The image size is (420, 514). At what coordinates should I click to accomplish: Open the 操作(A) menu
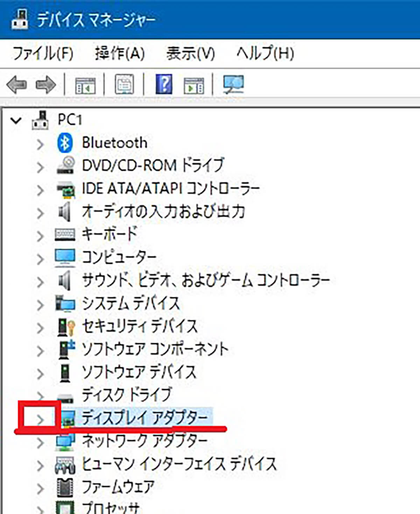(x=120, y=53)
